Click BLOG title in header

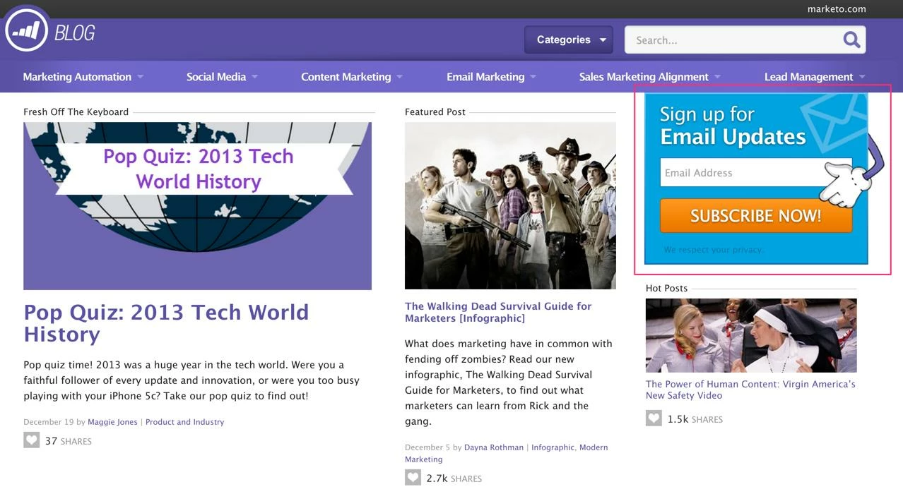75,32
